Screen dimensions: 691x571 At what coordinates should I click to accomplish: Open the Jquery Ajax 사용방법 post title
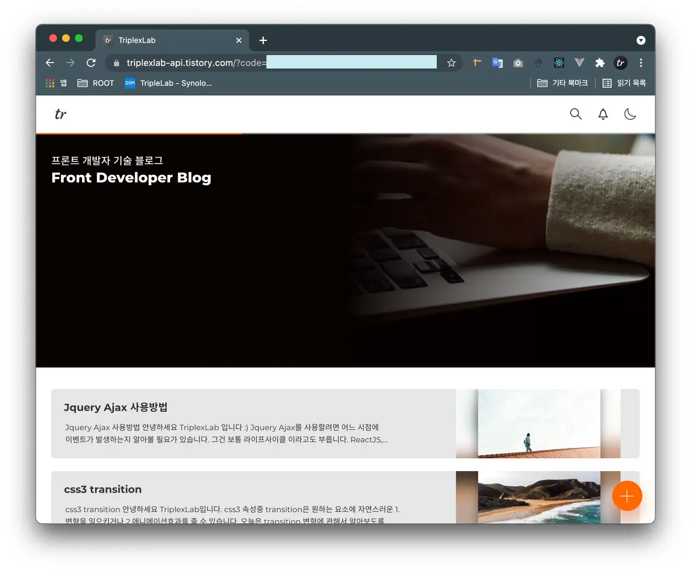click(x=116, y=407)
